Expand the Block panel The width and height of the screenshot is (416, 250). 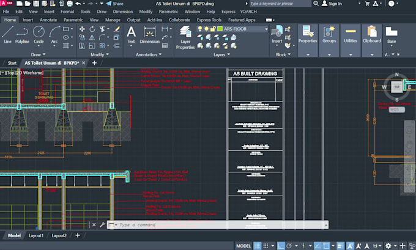point(283,54)
